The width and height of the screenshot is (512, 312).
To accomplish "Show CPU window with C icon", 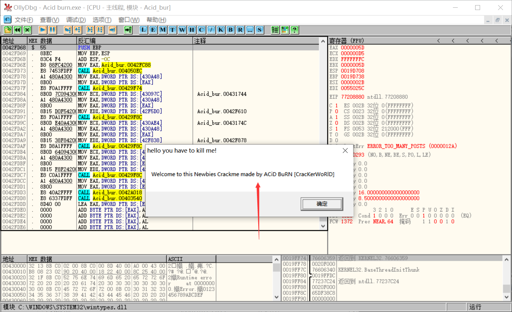I will 201,30.
